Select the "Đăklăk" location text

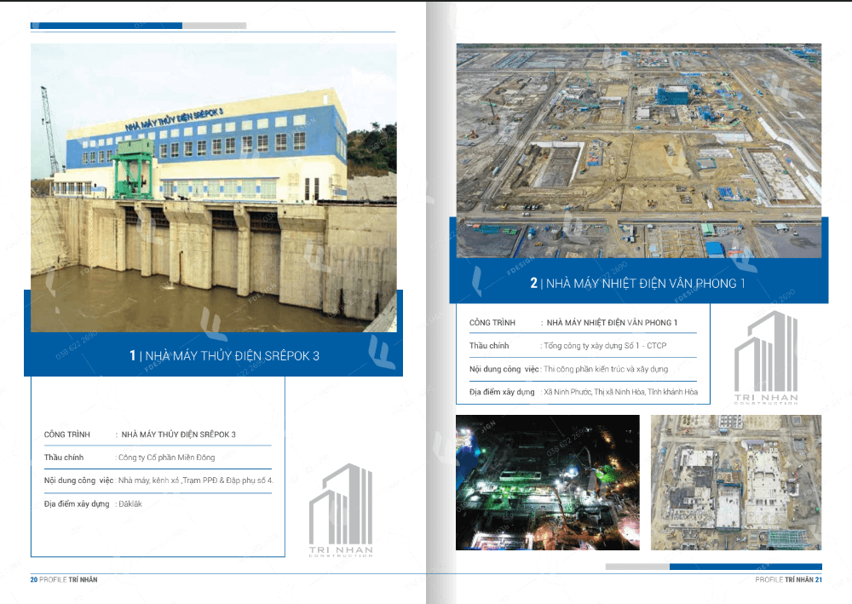pyautogui.click(x=130, y=503)
